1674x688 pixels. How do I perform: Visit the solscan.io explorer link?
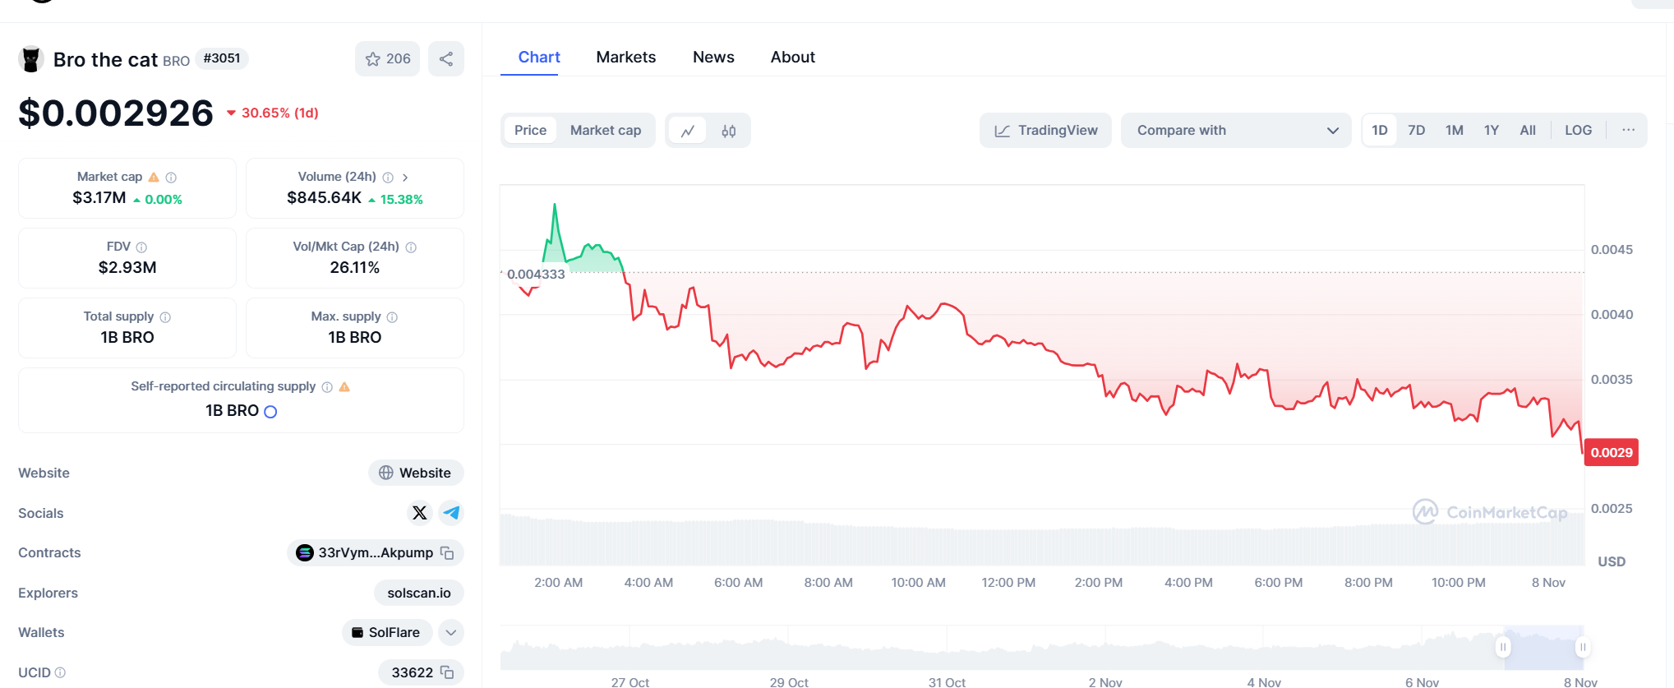point(419,593)
